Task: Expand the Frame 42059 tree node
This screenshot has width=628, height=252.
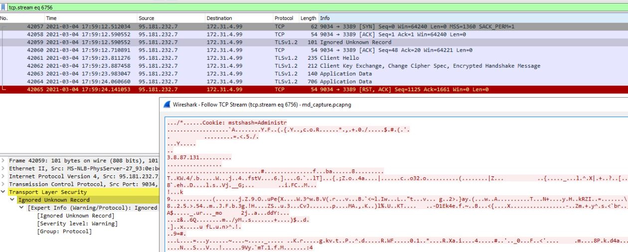Action: click(4, 160)
